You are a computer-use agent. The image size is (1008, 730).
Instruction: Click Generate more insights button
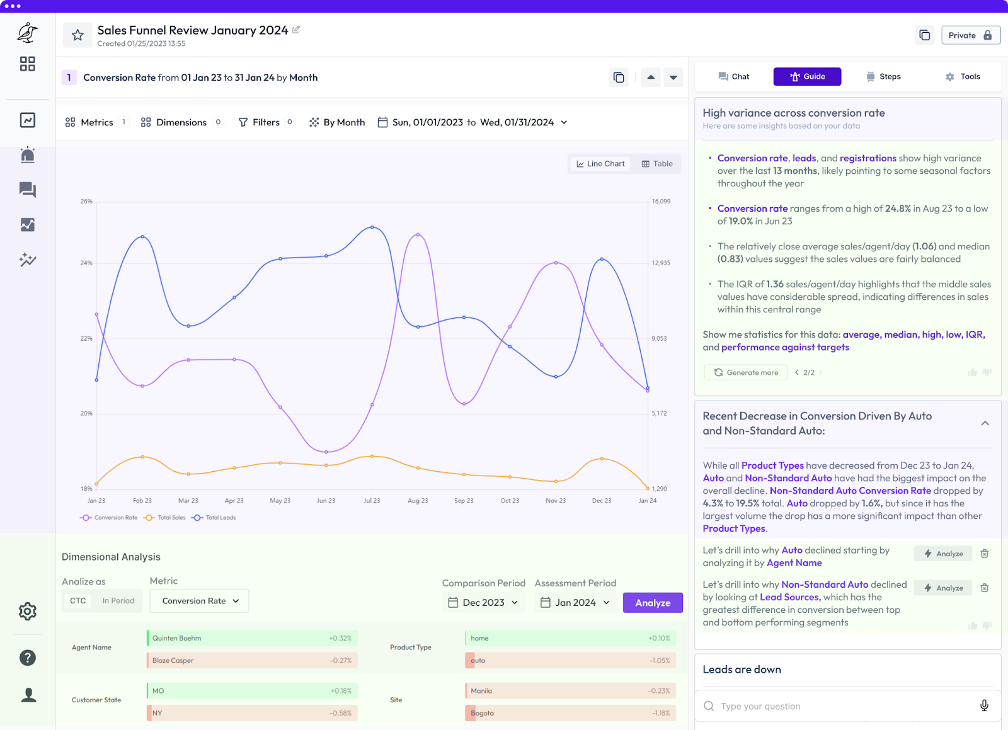click(x=746, y=373)
